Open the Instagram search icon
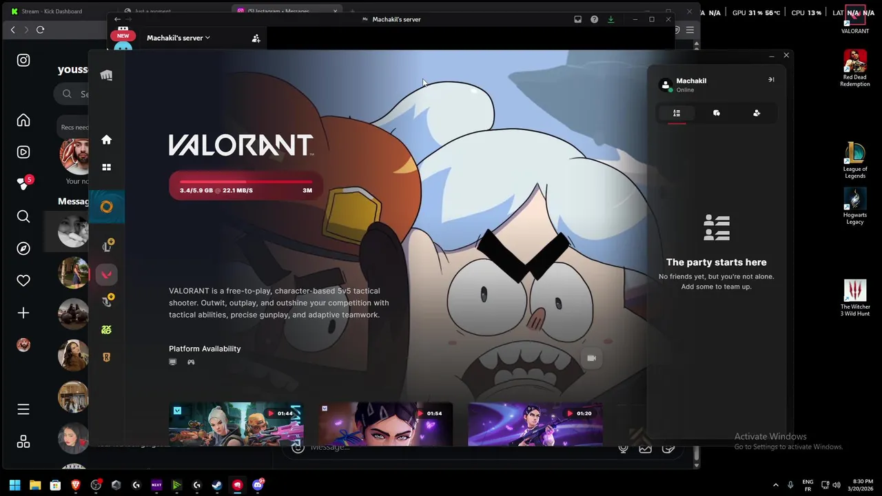Screen dimensions: 882x496 [x=23, y=216]
